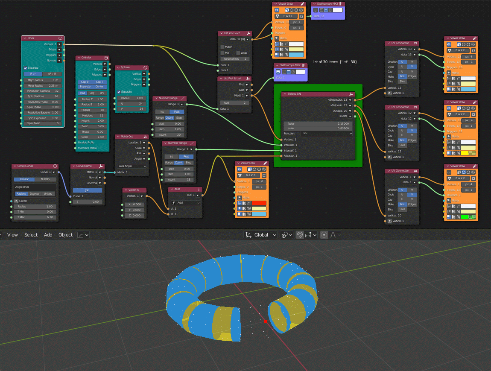Click Slice in UV Connection with vertices 20
Viewport: 491px width, 371px height.
402,210
